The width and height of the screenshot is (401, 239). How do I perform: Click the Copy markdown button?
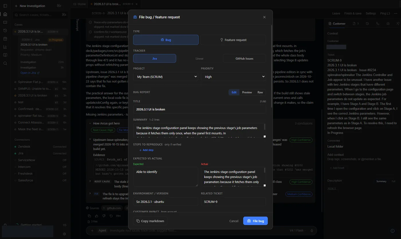point(150,221)
